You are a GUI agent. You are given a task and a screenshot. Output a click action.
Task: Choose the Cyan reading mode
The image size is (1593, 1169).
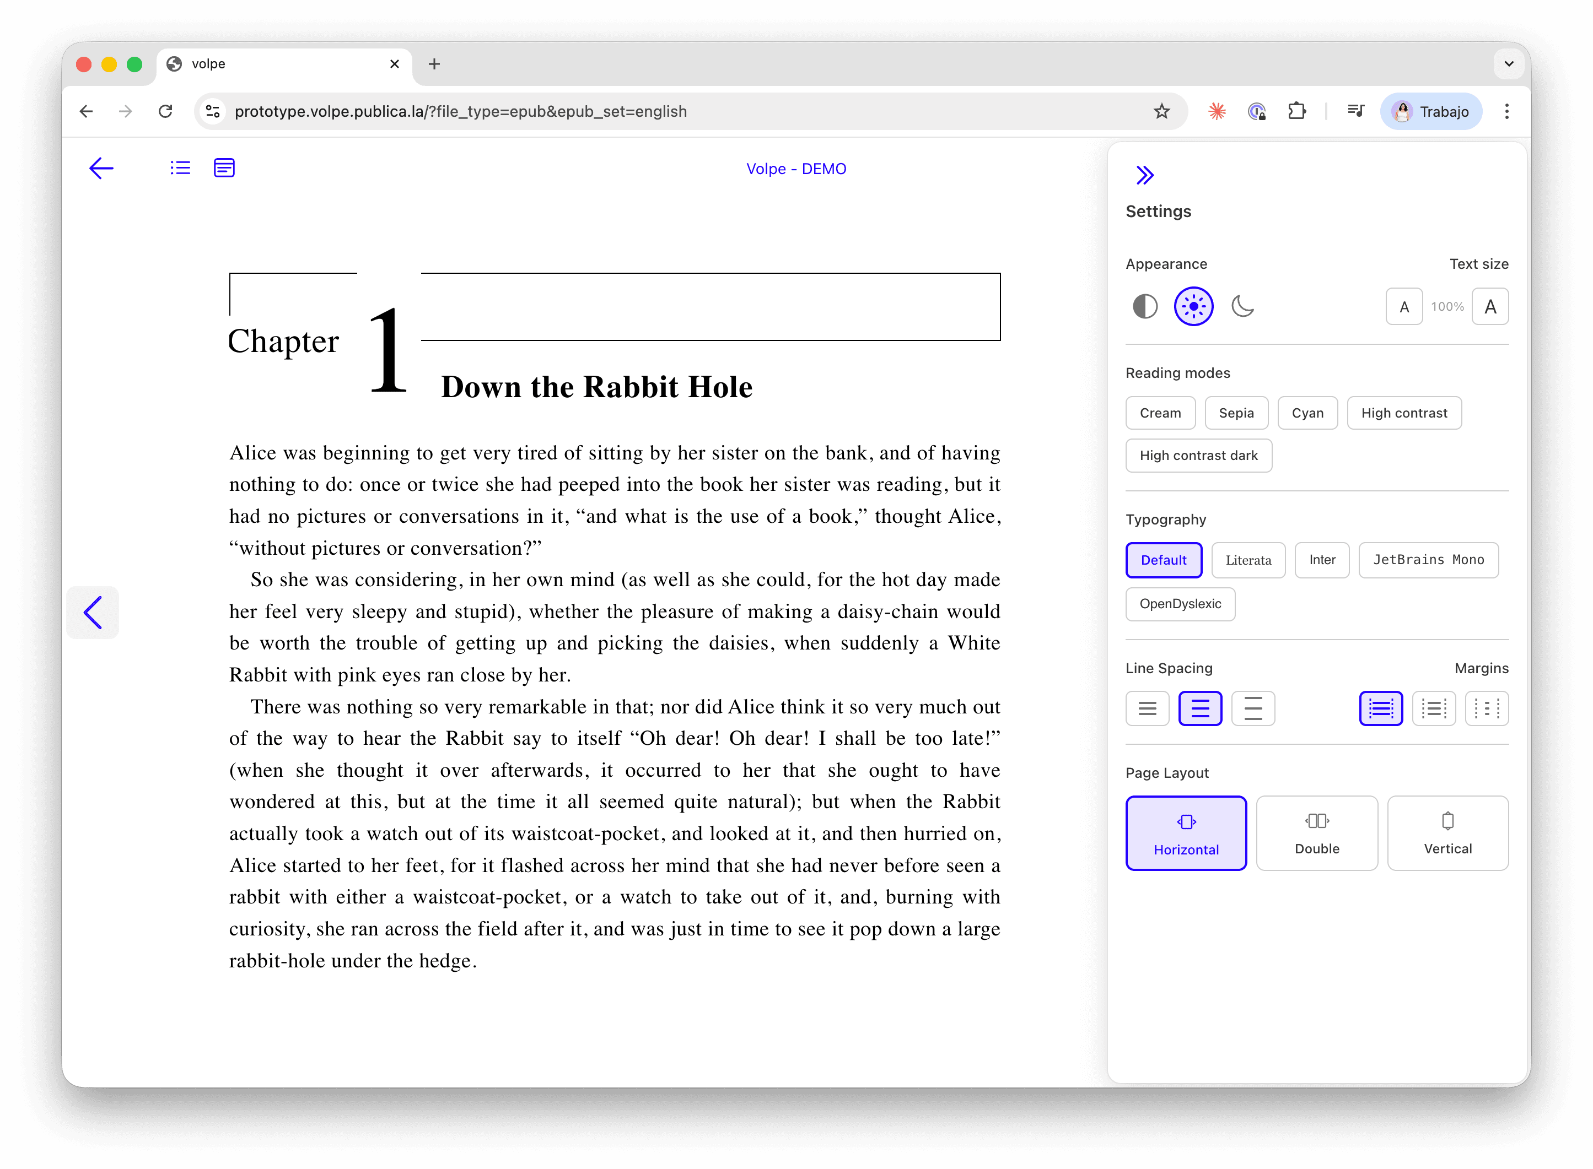pyautogui.click(x=1307, y=413)
